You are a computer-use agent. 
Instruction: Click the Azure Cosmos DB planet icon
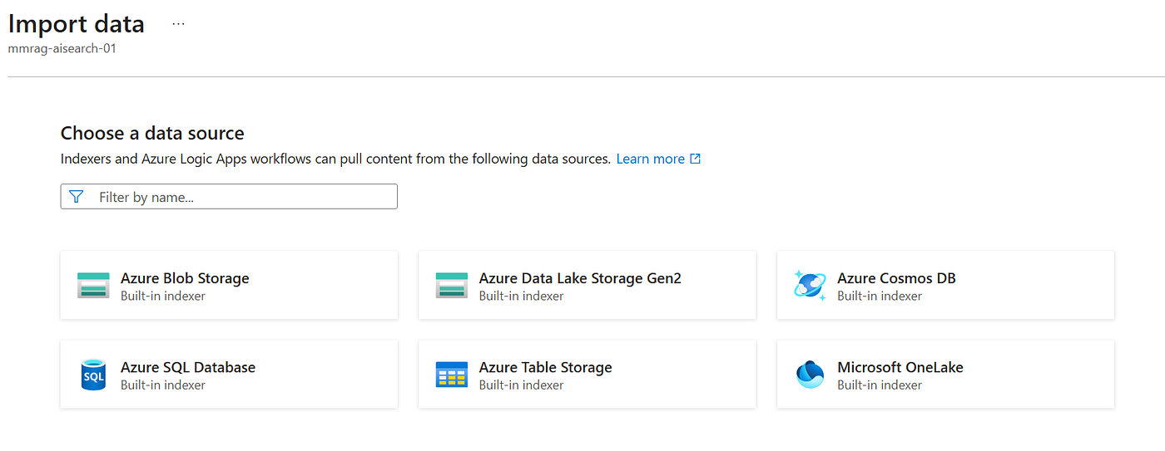[810, 286]
